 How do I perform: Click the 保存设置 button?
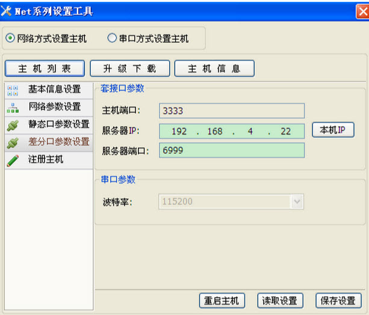pyautogui.click(x=338, y=301)
